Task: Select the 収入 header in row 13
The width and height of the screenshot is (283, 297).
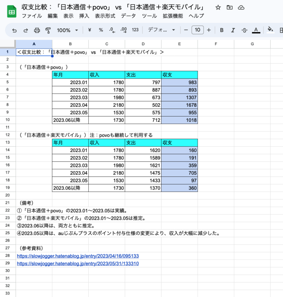Action: tap(107, 143)
